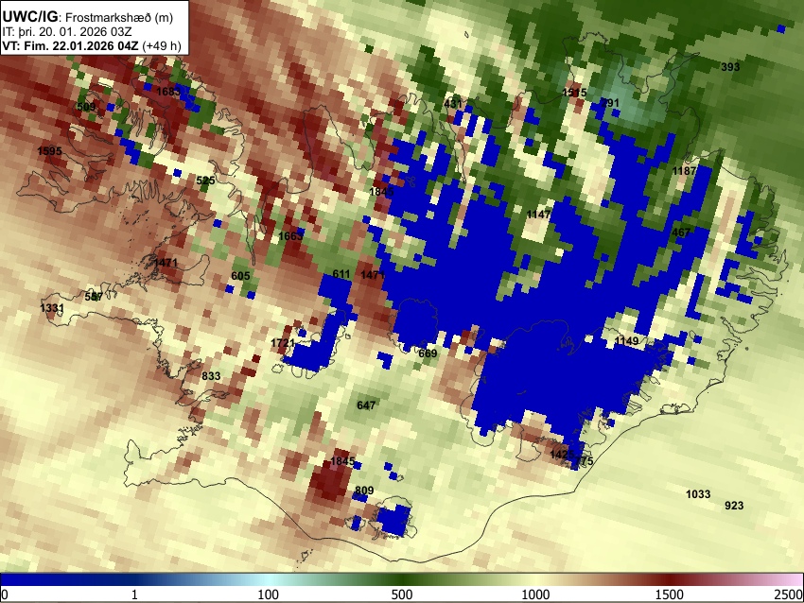Click the 923 offshore value
804x603 pixels.
[734, 506]
